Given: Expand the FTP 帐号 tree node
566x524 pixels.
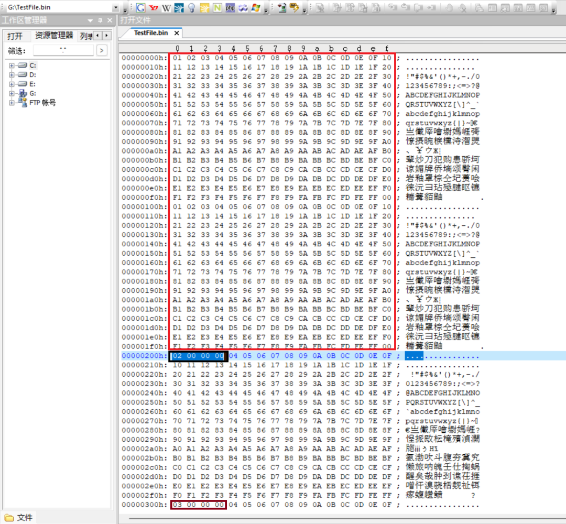Looking at the screenshot, I should pyautogui.click(x=12, y=102).
